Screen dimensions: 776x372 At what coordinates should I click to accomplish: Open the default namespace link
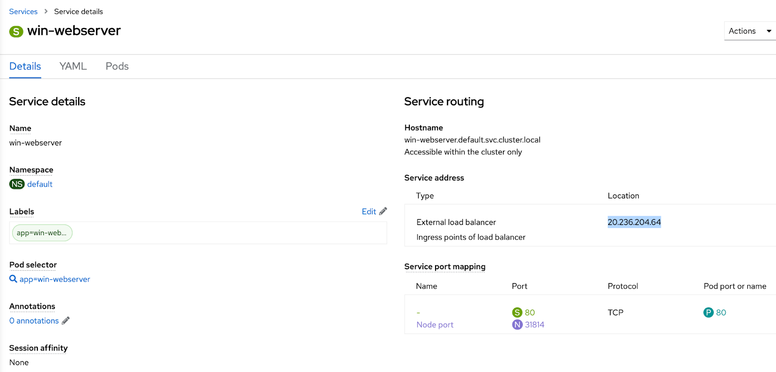pos(40,184)
